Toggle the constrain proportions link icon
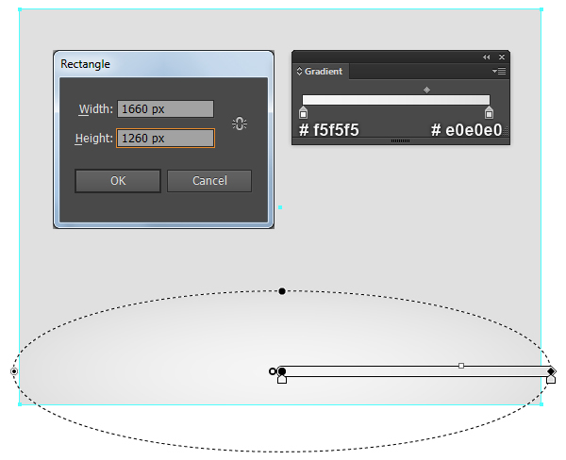This screenshot has width=566, height=460. [x=240, y=123]
